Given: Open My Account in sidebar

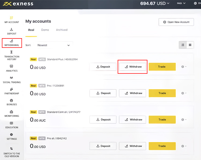Looking at the screenshot, I should click(12, 20).
